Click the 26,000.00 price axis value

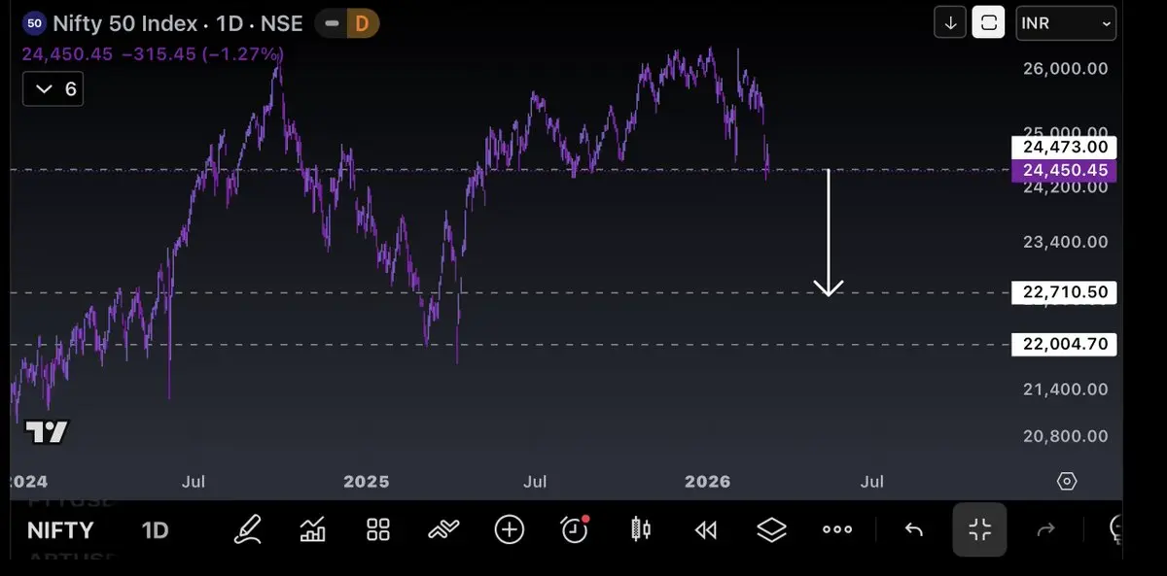tap(1064, 69)
